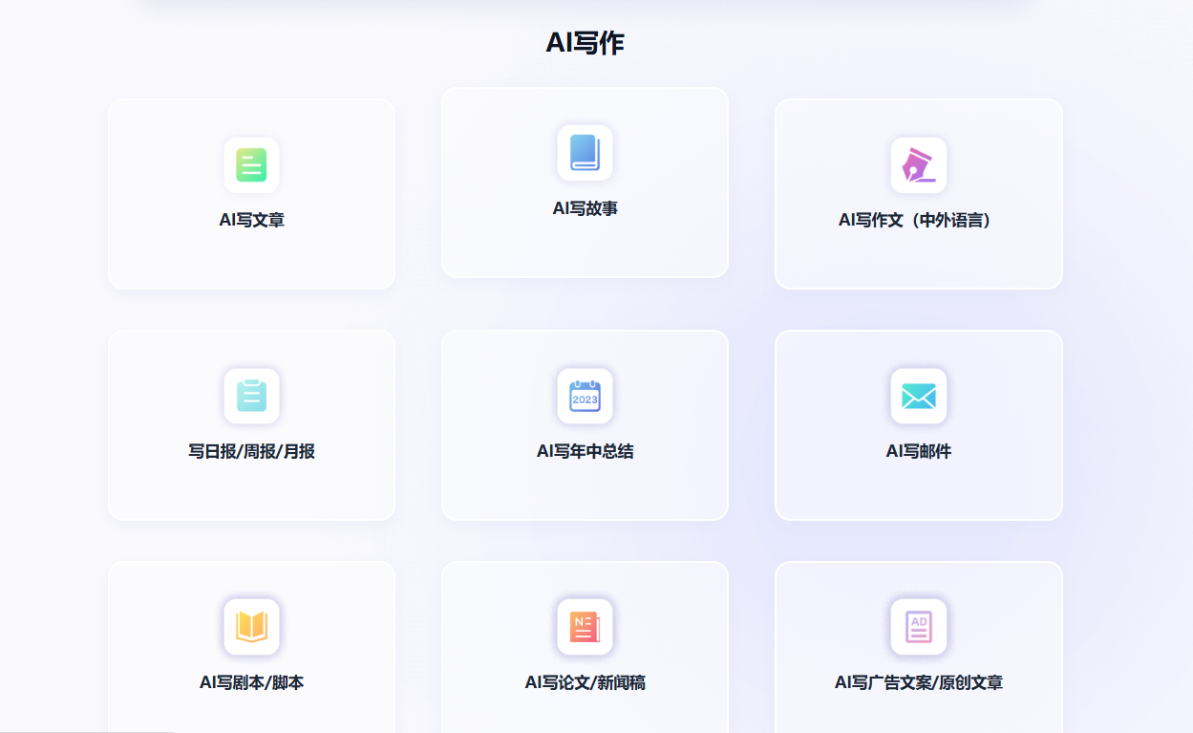Open the AI写故事 feature card
Viewport: 1193px width, 733px height.
585,182
